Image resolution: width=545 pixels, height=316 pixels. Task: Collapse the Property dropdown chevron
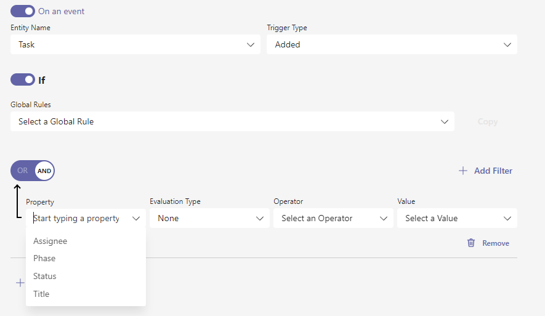pyautogui.click(x=136, y=218)
